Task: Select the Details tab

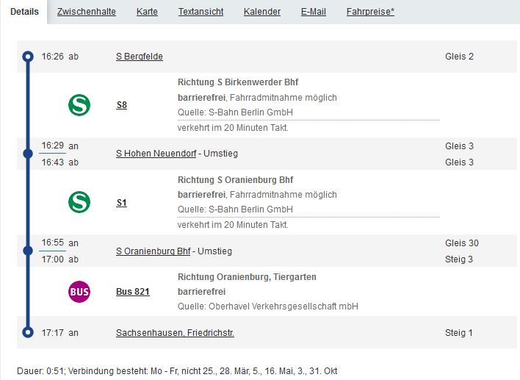Action: pos(25,12)
